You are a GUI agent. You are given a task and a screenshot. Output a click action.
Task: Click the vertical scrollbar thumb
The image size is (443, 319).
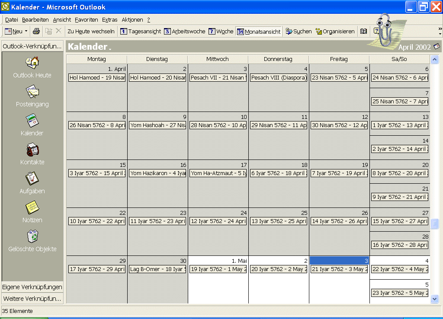pos(434,223)
